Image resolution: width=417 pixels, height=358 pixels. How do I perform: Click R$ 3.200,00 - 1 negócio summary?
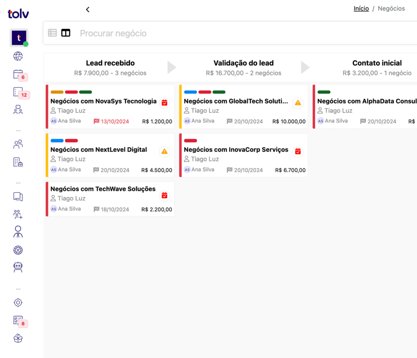point(377,73)
